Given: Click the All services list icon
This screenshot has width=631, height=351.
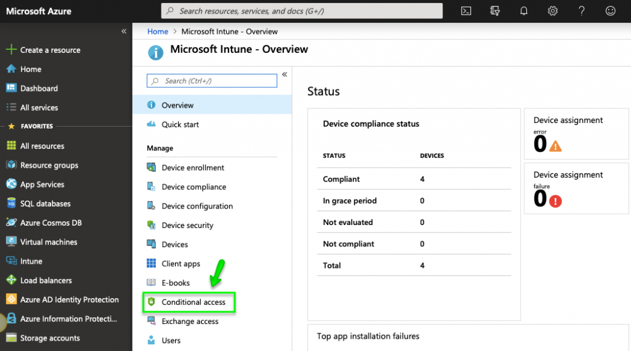Looking at the screenshot, I should point(11,107).
